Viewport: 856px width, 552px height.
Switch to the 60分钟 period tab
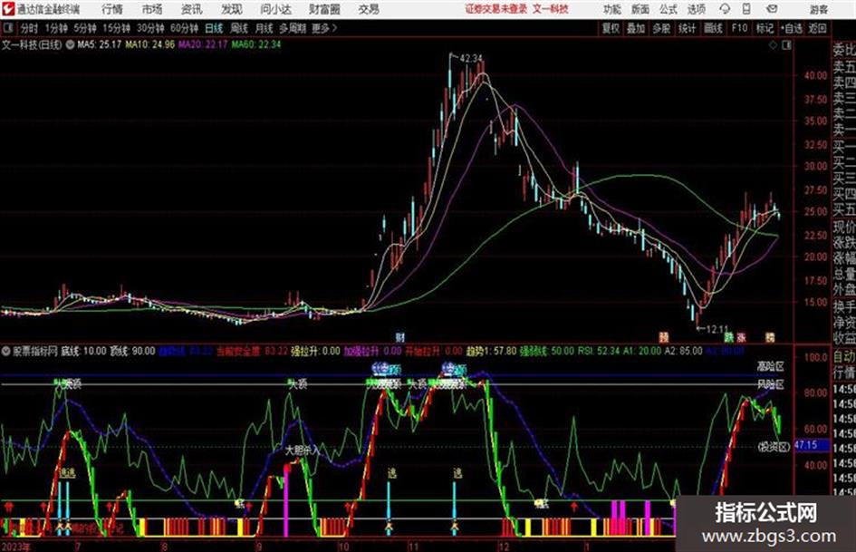[x=184, y=28]
